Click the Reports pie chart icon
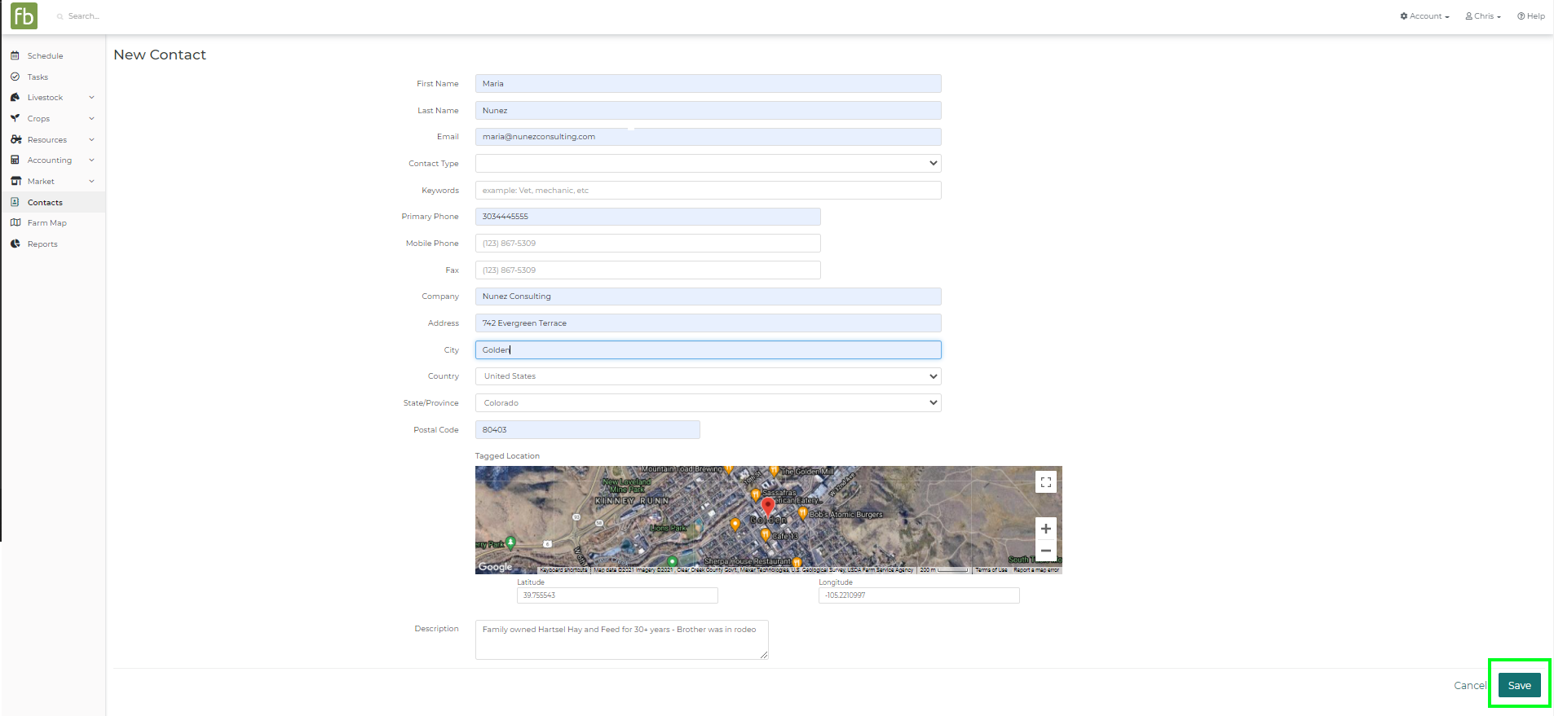Image resolution: width=1554 pixels, height=716 pixels. tap(15, 244)
